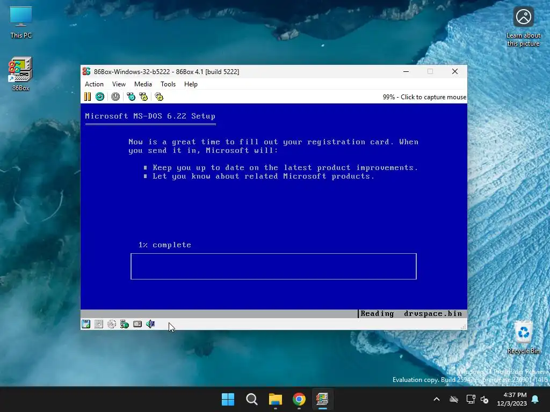The height and width of the screenshot is (412, 550).
Task: Click the emulated screen to capture mouse
Action: pos(273,210)
